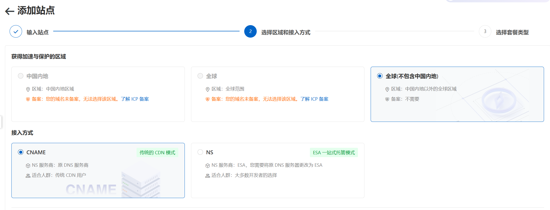Select the disabled 中国内地 radio option

(21, 76)
